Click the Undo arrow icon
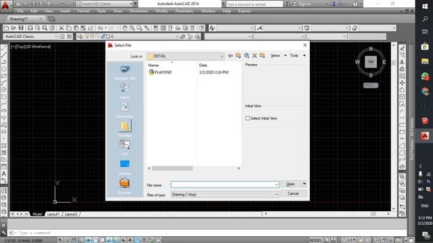The height and width of the screenshot is (243, 433). click(100, 28)
